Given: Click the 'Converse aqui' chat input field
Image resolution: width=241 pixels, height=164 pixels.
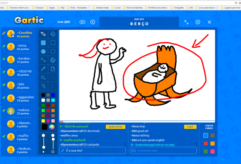Looking at the screenshot, I should [163, 150].
